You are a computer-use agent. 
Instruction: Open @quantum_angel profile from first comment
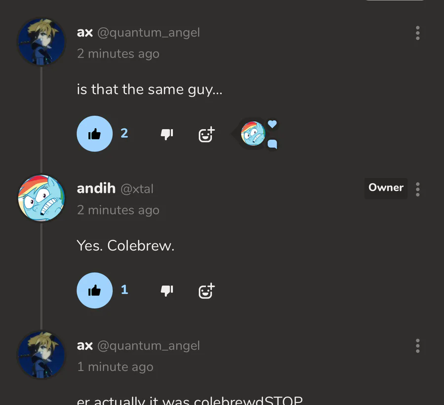pyautogui.click(x=148, y=33)
